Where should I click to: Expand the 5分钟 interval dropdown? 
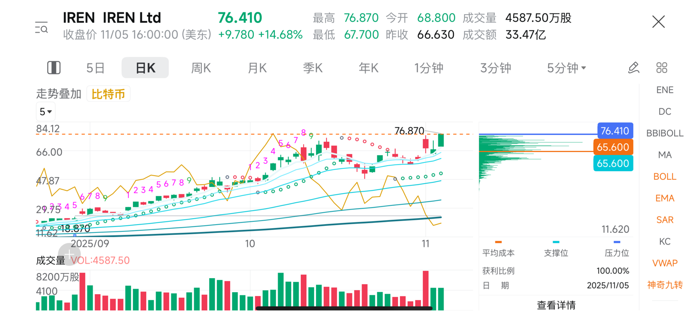coord(567,68)
